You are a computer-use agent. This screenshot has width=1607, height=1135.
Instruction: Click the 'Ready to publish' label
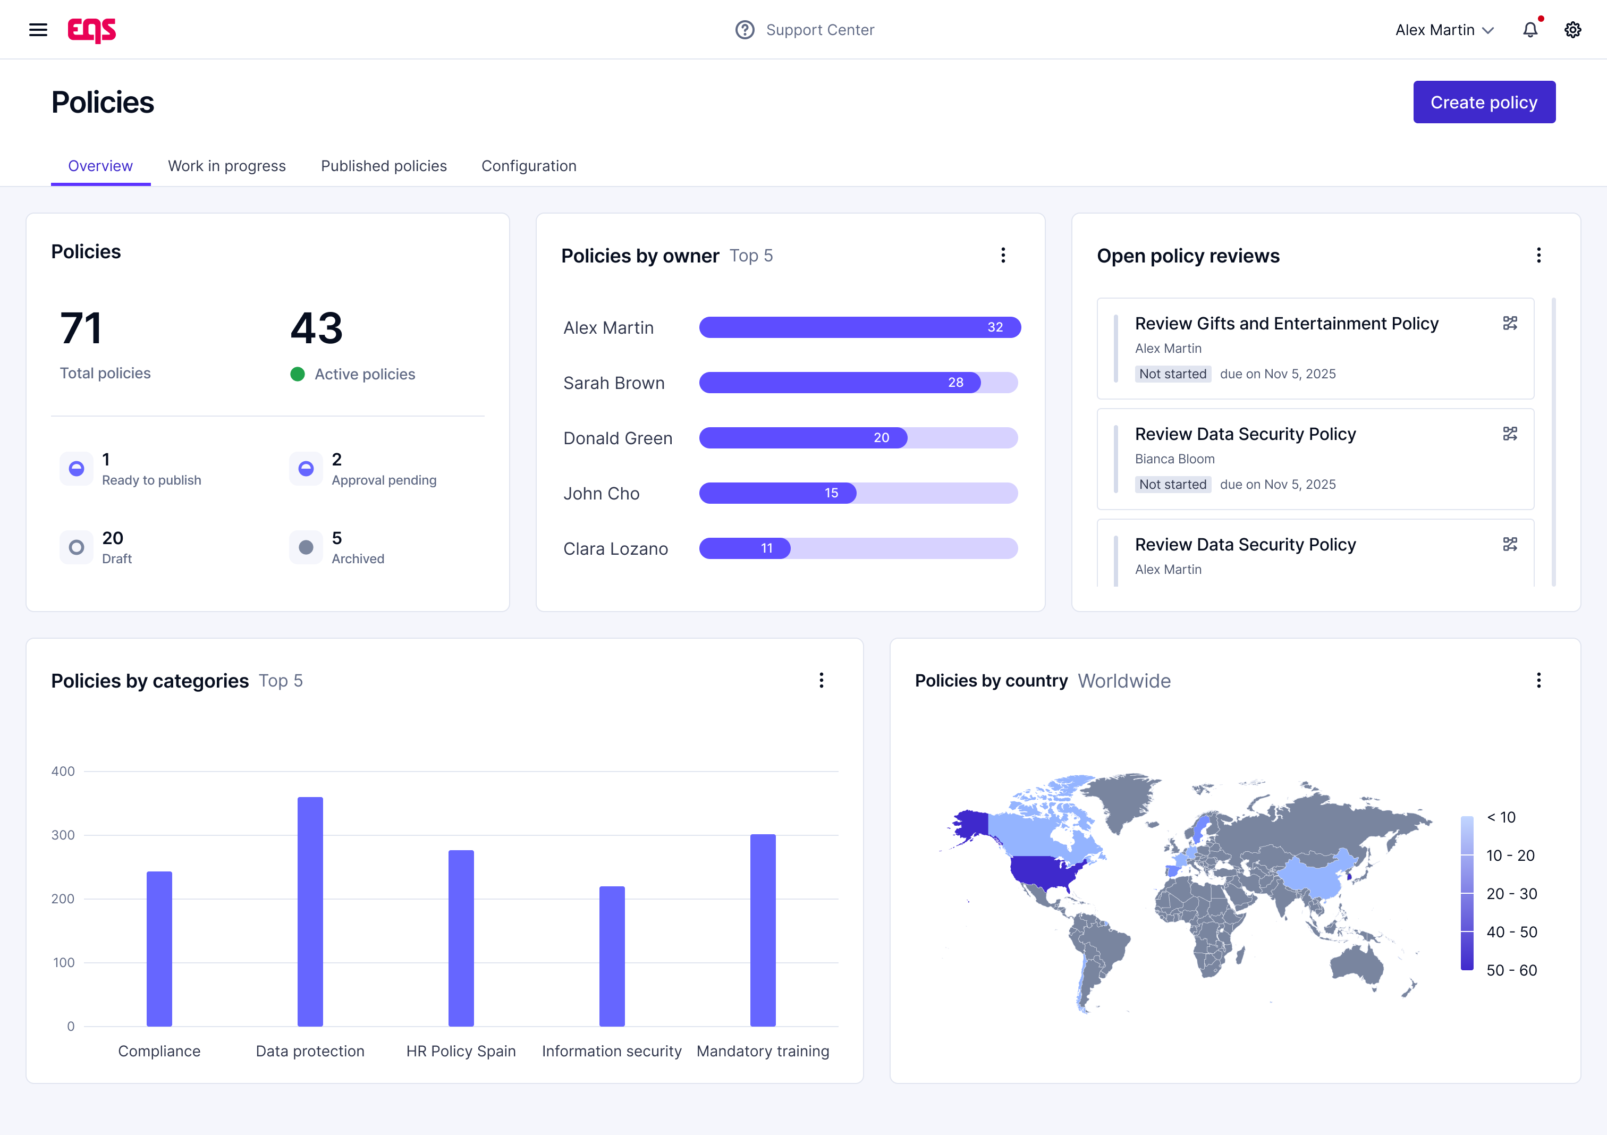pyautogui.click(x=151, y=480)
